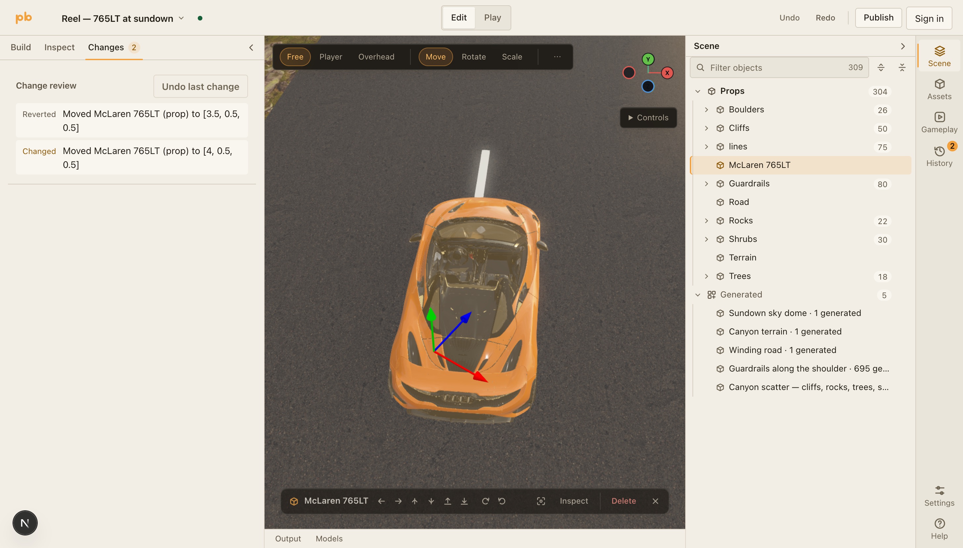963x548 pixels.
Task: Click the Publish button
Action: point(878,18)
